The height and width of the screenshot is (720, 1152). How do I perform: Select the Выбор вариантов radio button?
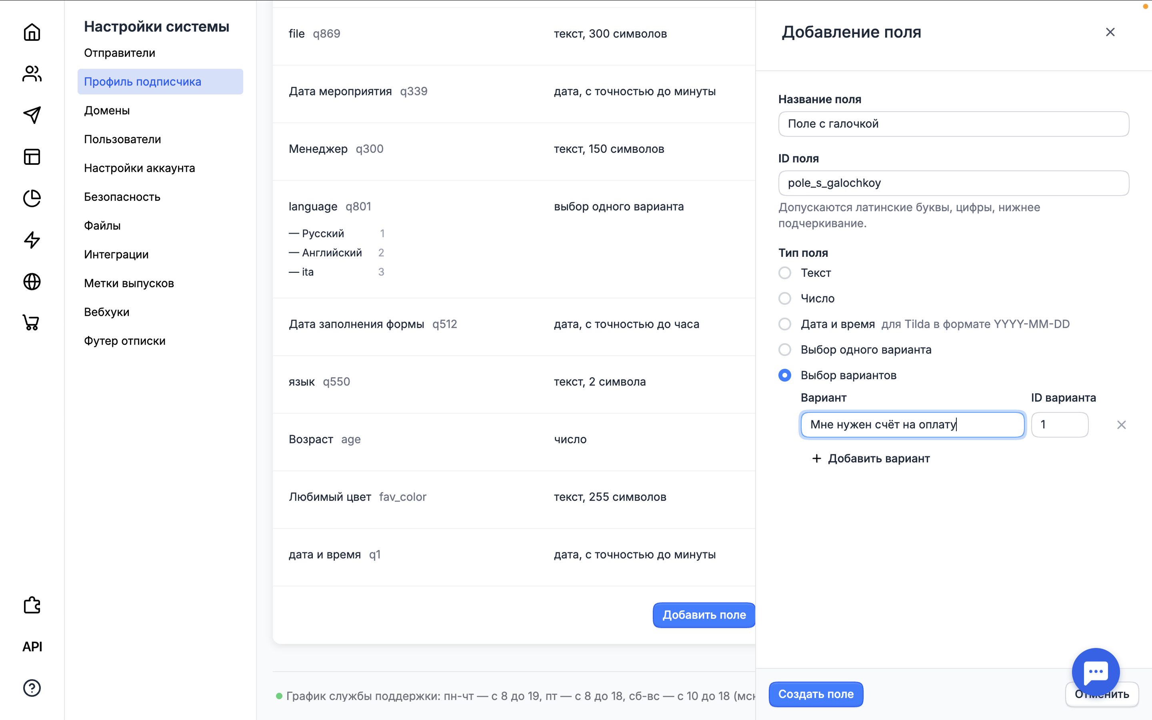785,375
